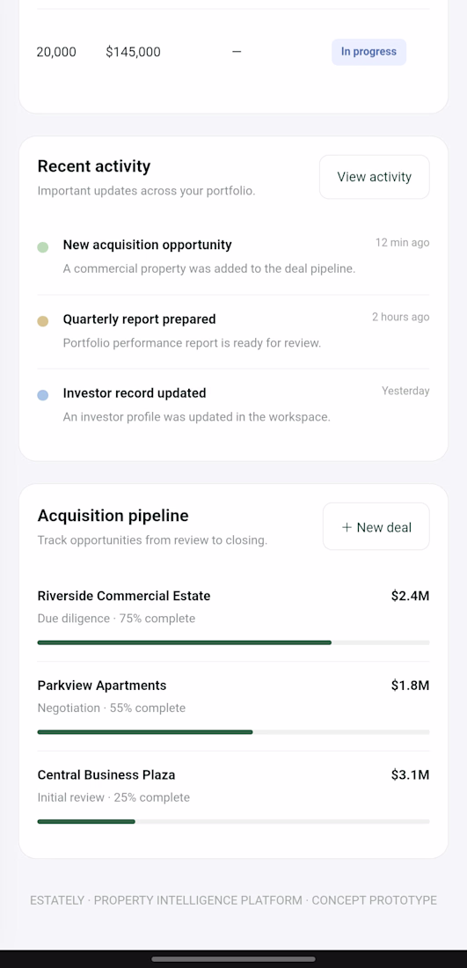Click Estately Property Intelligence Platform footer text

233,901
